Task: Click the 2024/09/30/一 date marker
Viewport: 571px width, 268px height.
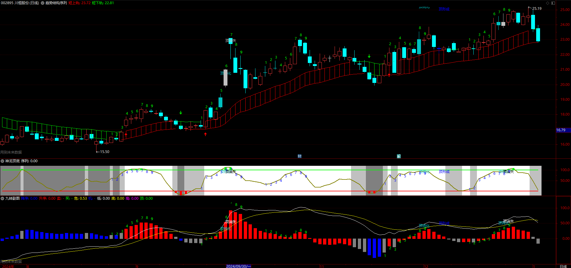Action: tap(238, 266)
